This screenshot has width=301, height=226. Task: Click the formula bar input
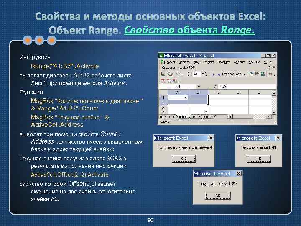[x=247, y=87]
